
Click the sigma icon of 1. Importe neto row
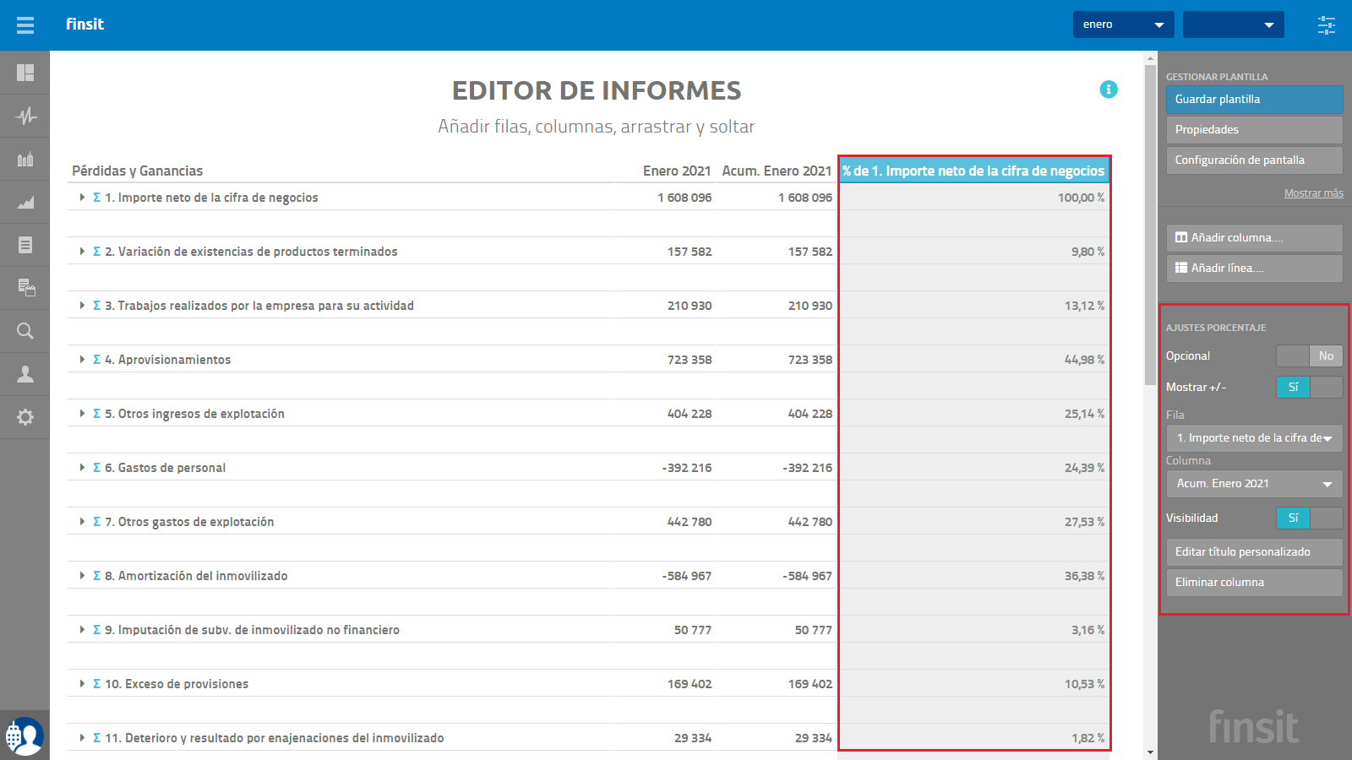point(96,198)
